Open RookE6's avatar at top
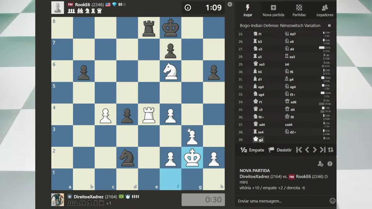Screen dimensions: 372x209 (58, 8)
